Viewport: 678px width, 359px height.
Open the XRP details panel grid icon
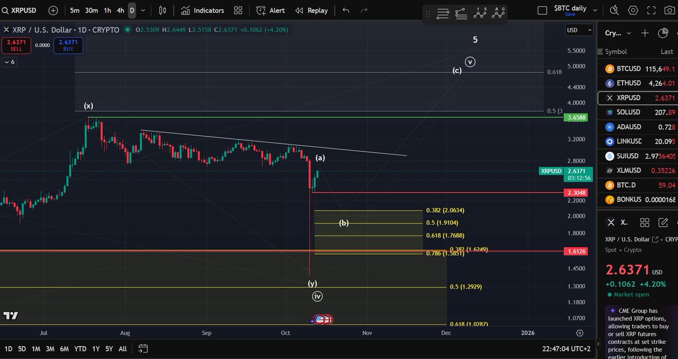(x=645, y=222)
